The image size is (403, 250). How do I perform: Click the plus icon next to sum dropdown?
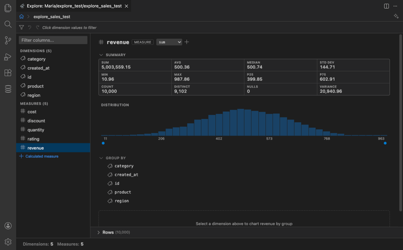click(187, 42)
